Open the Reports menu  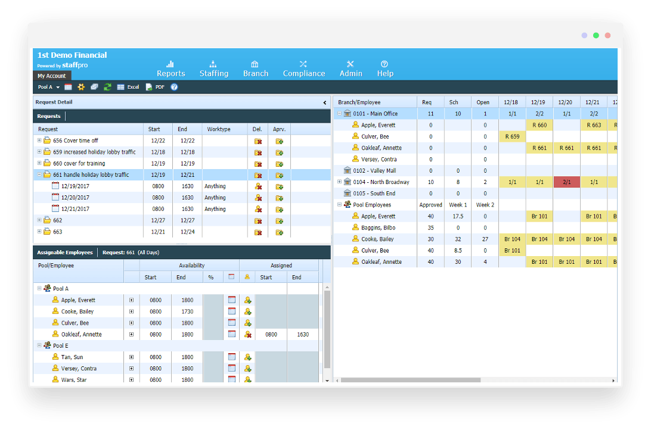pos(170,69)
